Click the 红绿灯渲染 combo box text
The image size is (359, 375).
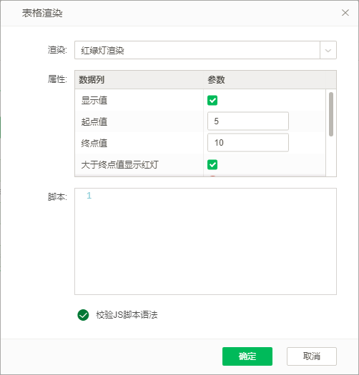click(x=102, y=50)
